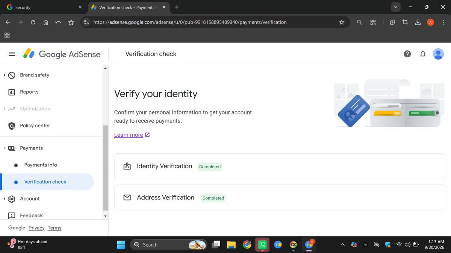Bookmark this page using the address bar star
Image resolution: width=451 pixels, height=253 pixels.
342,22
